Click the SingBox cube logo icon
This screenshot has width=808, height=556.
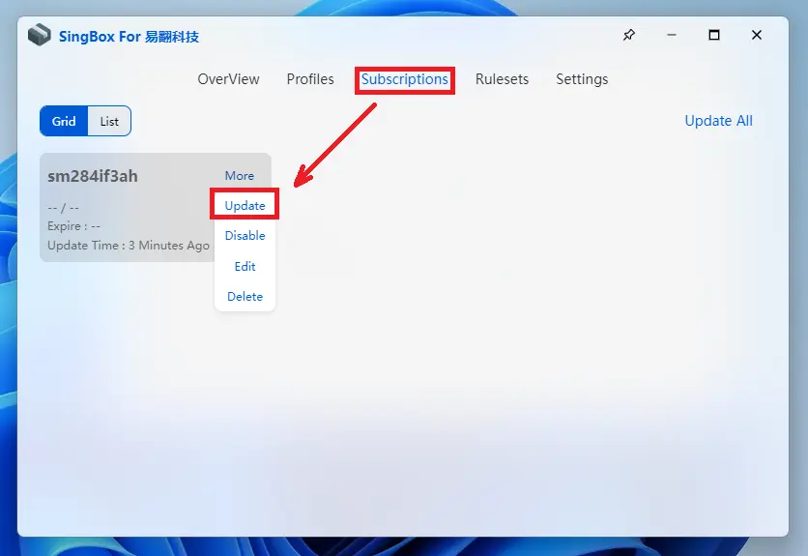40,35
